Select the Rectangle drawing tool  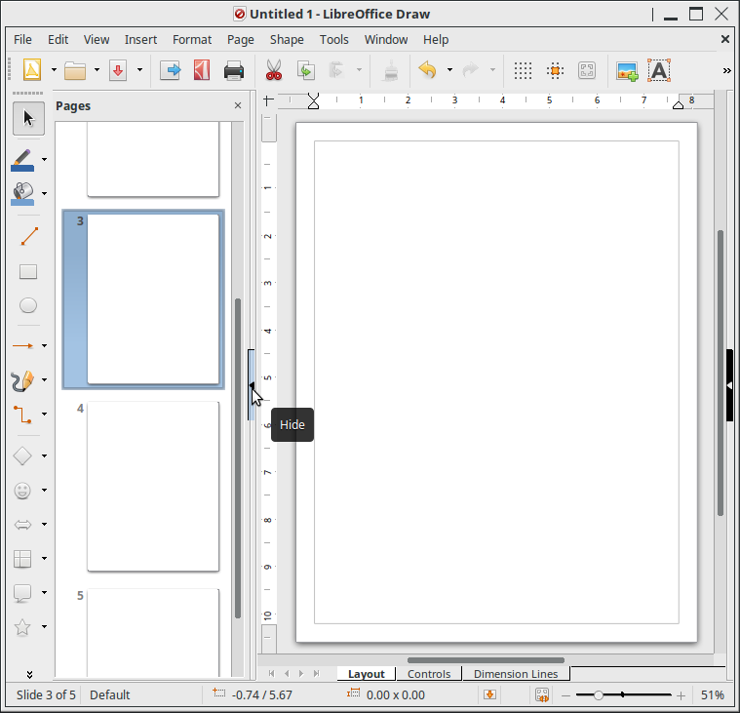[x=28, y=272]
